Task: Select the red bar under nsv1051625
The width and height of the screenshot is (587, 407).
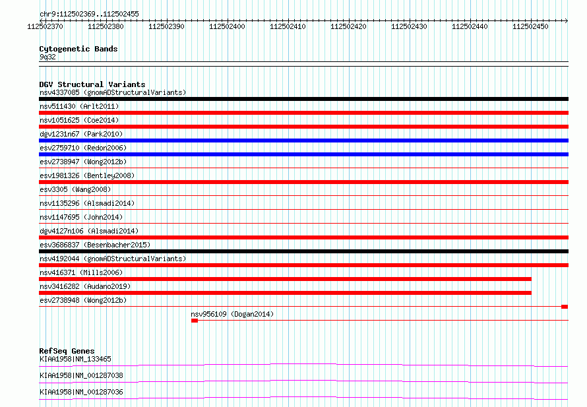Action: (303, 127)
